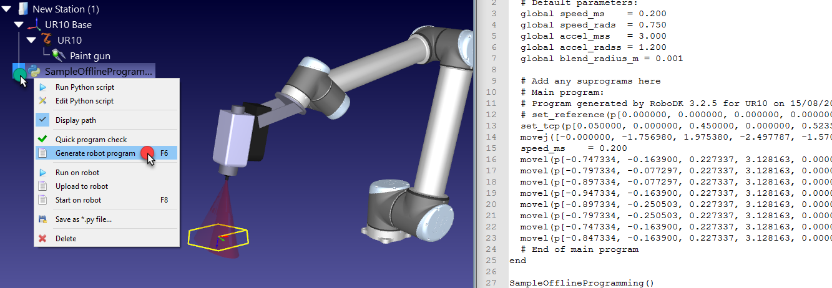Collapse the New Station tree node
Image resolution: width=832 pixels, height=288 pixels.
tap(7, 9)
